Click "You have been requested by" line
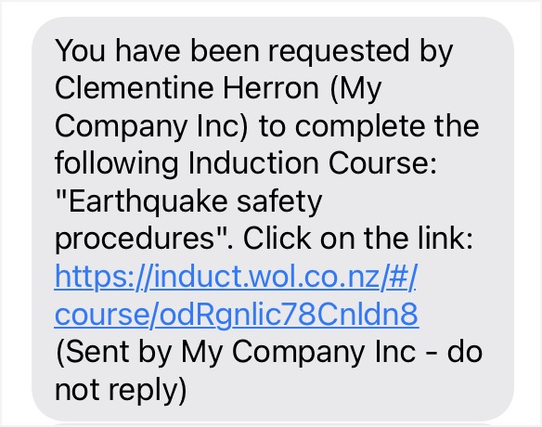542x427 pixels. pos(253,51)
